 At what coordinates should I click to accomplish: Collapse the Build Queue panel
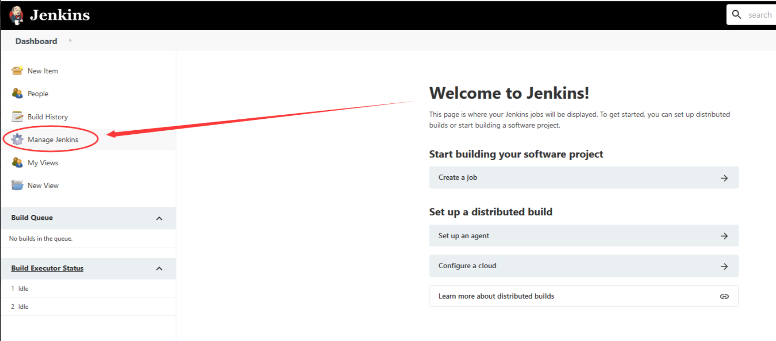pyautogui.click(x=159, y=218)
